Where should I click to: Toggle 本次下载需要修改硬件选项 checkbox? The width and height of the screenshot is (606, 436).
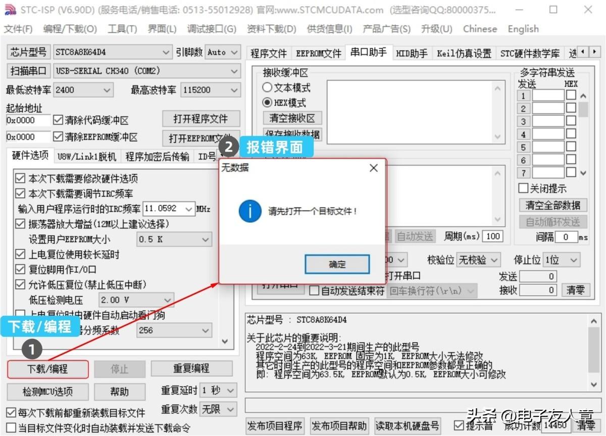pos(20,178)
